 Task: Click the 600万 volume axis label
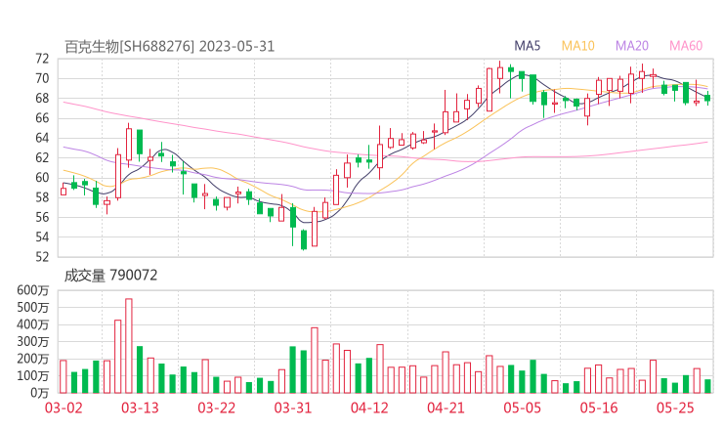point(33,290)
